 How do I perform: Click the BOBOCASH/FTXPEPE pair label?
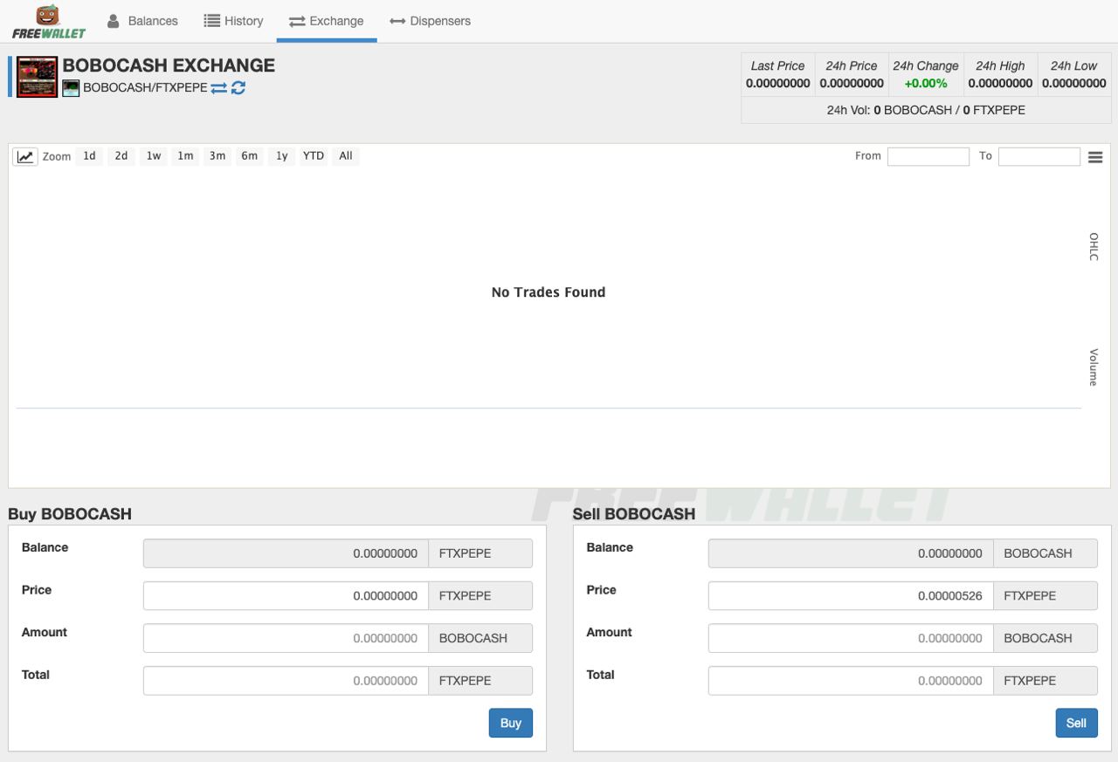coord(145,88)
